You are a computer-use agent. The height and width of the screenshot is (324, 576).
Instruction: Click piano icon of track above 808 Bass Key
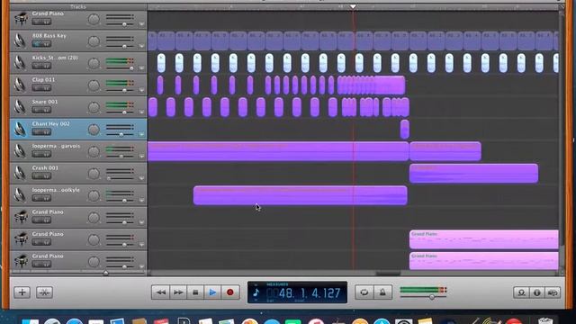(x=21, y=18)
